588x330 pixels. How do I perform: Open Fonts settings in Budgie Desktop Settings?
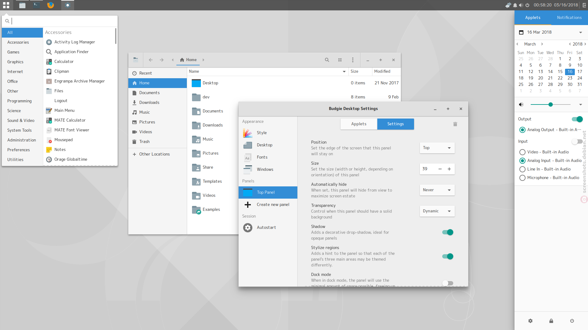268,157
